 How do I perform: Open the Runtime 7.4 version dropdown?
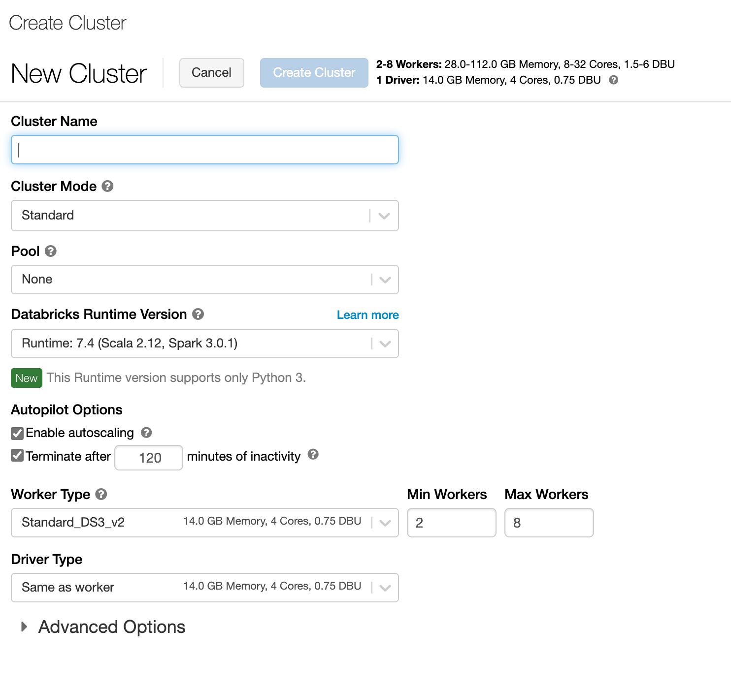coord(205,344)
